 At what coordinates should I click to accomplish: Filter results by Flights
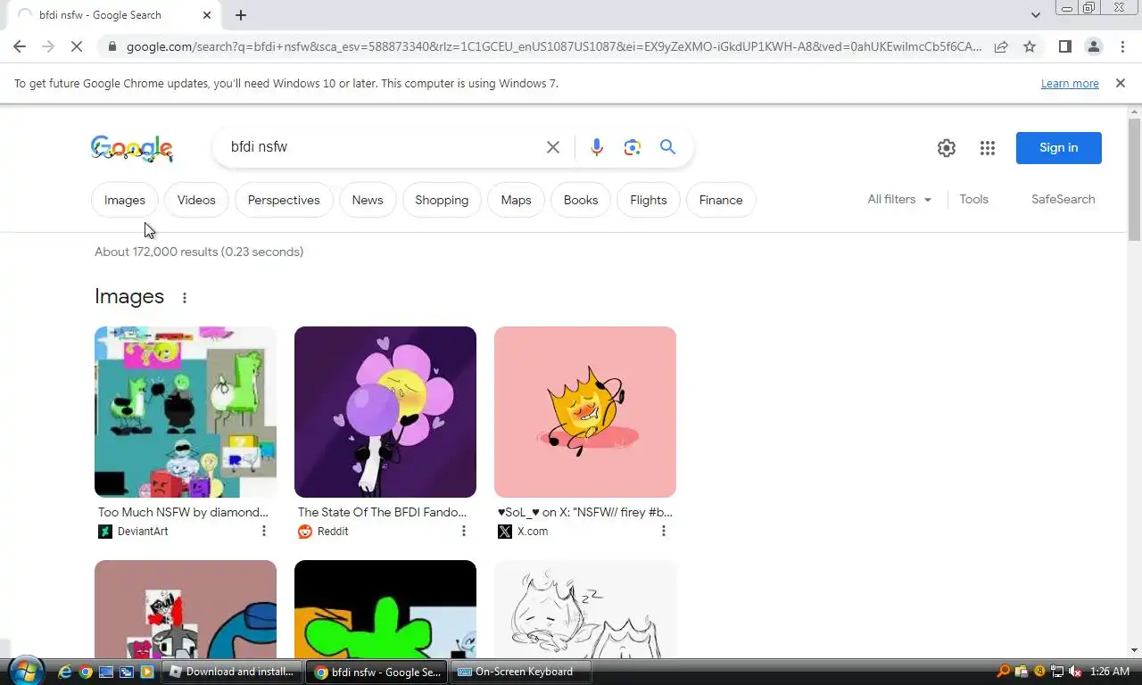click(649, 200)
